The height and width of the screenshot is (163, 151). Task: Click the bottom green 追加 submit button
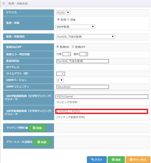click(x=116, y=160)
